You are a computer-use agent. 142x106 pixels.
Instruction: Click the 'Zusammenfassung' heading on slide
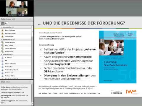46,45
